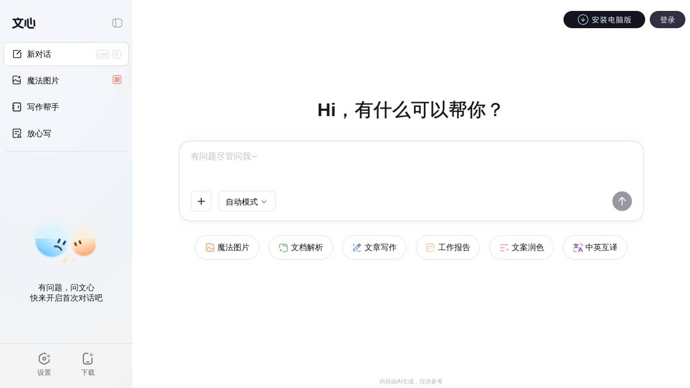Click the 登录 button

point(668,20)
